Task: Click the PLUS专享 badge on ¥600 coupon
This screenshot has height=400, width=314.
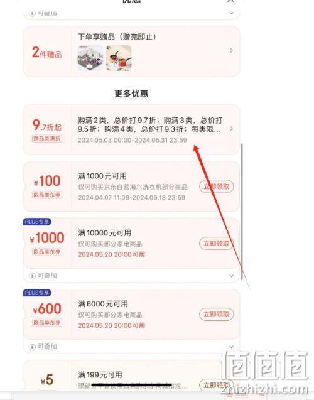Action: click(x=37, y=293)
